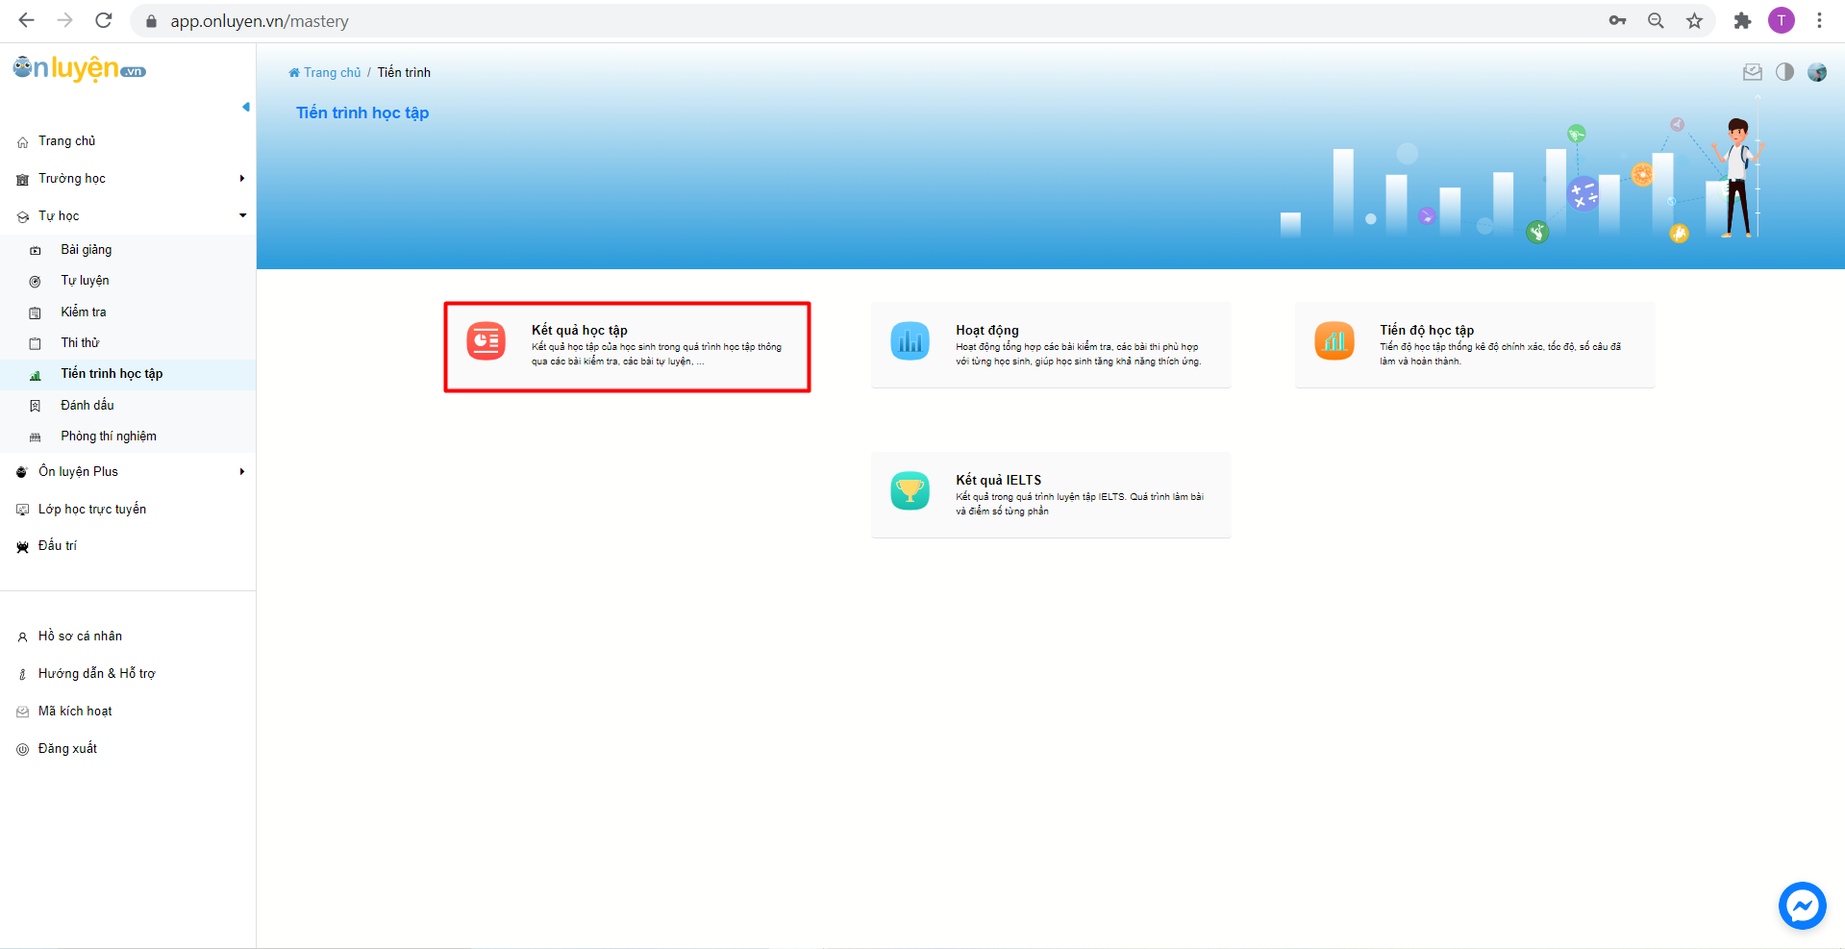Viewport: 1845px width, 949px height.
Task: Open the browser extensions puzzle icon
Action: tap(1742, 20)
